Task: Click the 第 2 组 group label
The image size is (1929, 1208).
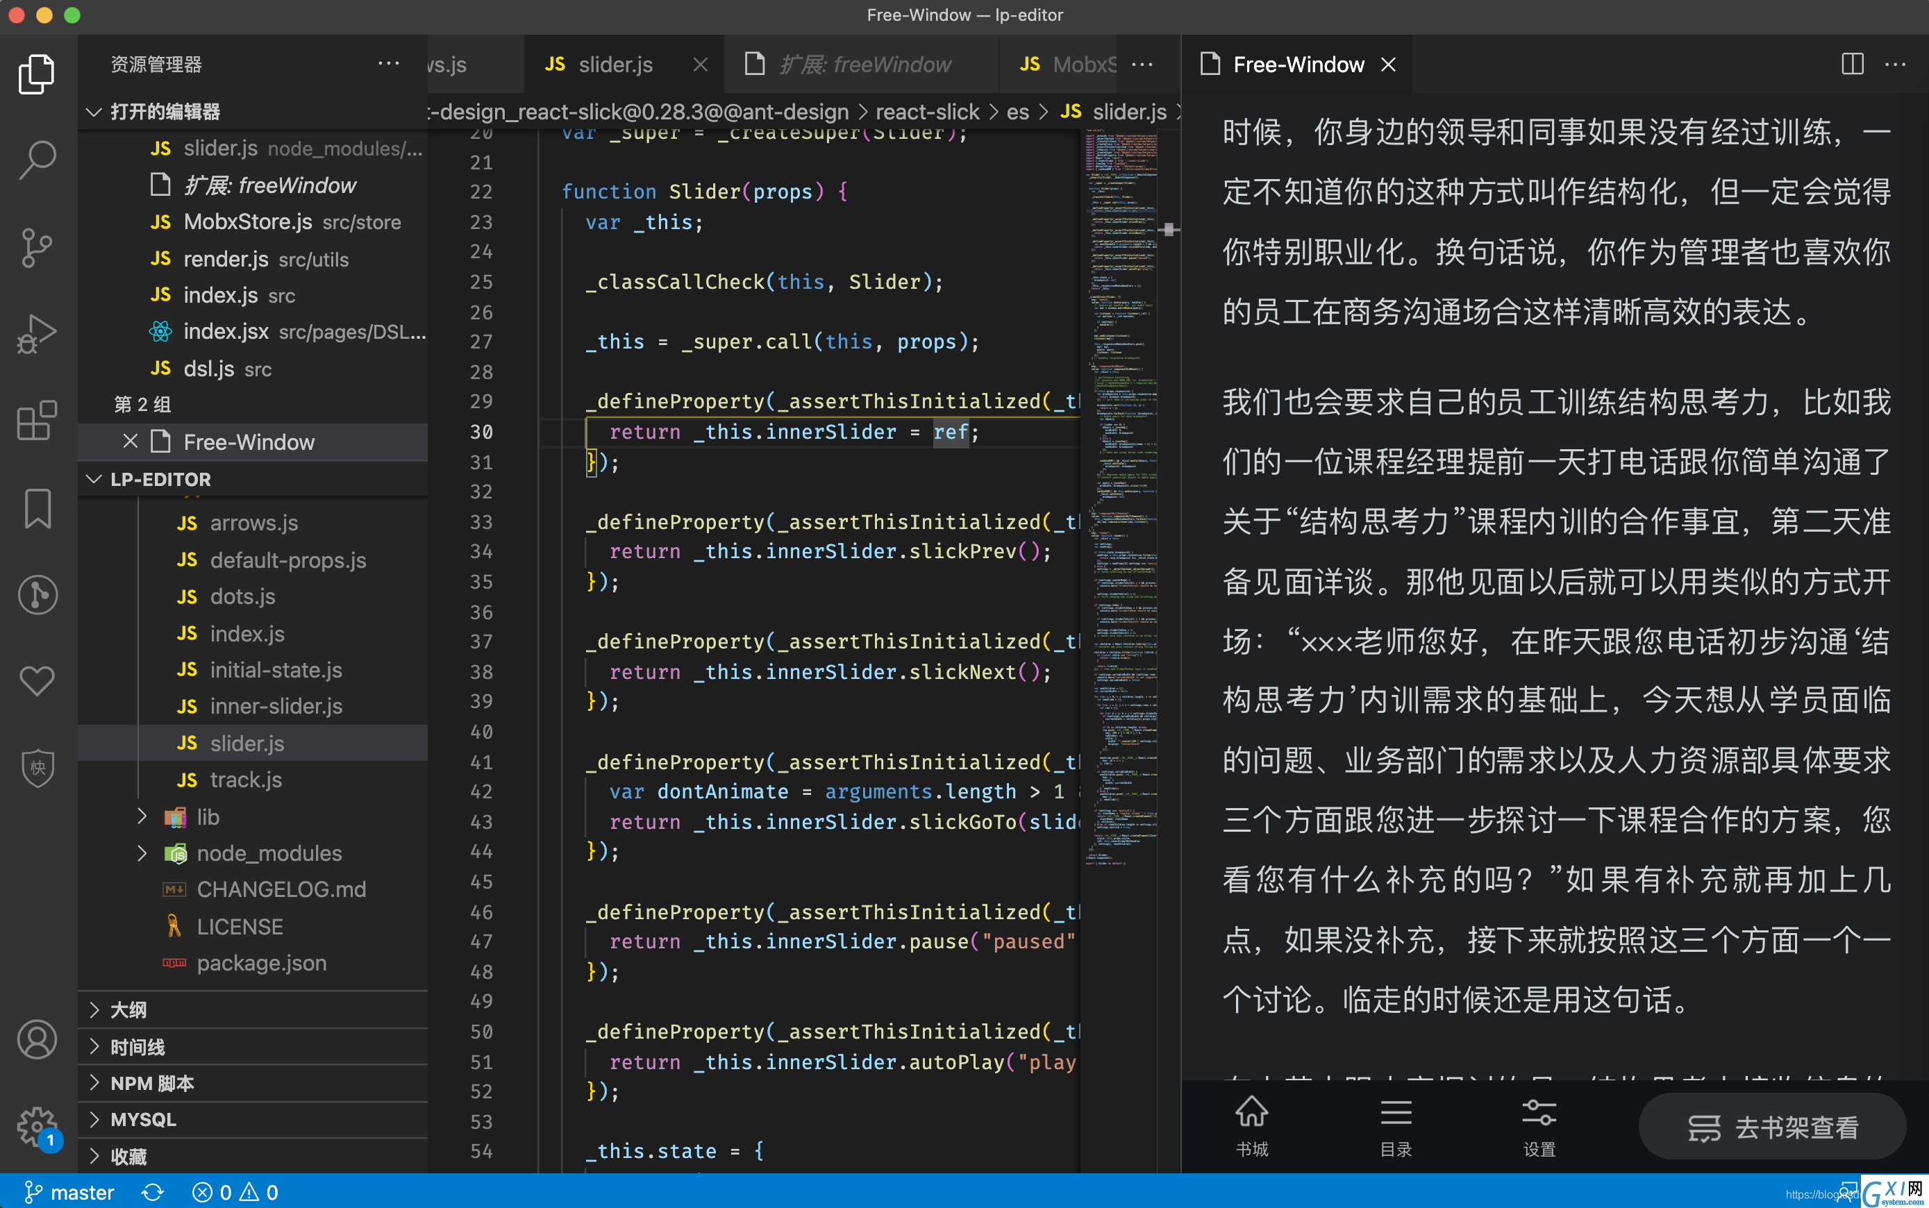Action: (142, 404)
